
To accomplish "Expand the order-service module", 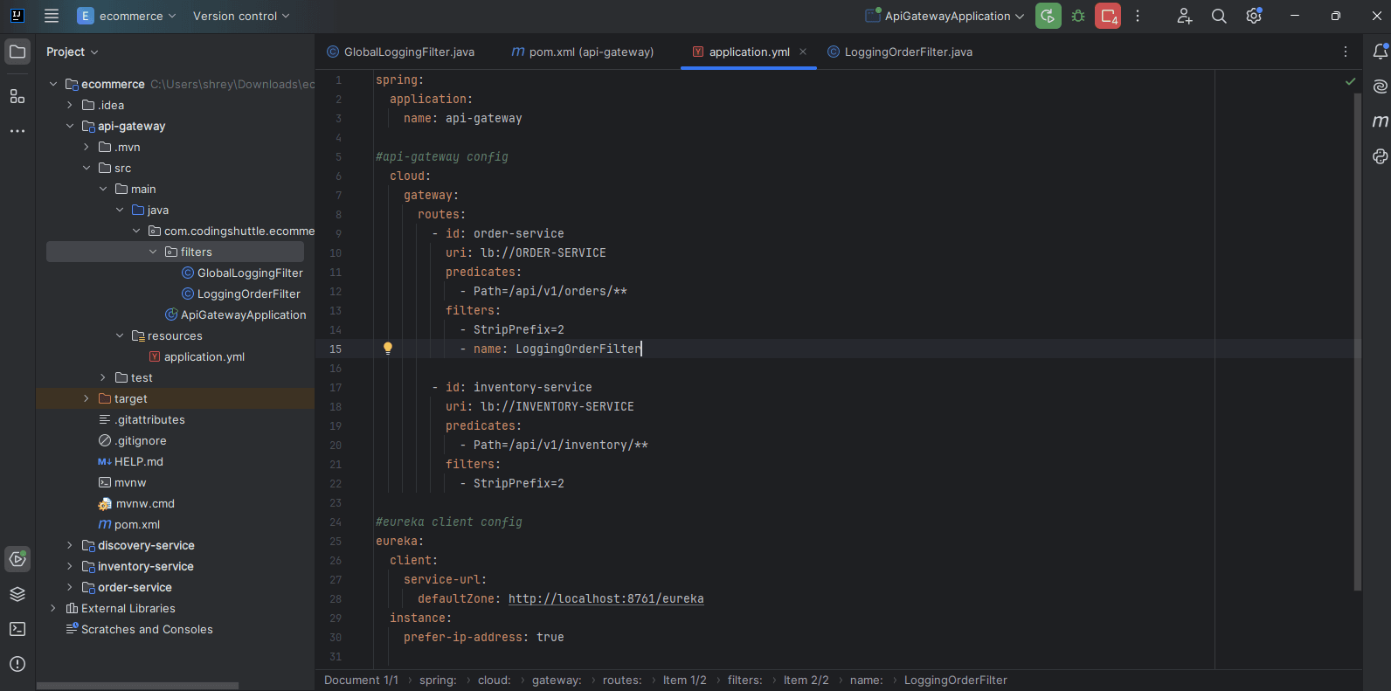I will pyautogui.click(x=70, y=587).
